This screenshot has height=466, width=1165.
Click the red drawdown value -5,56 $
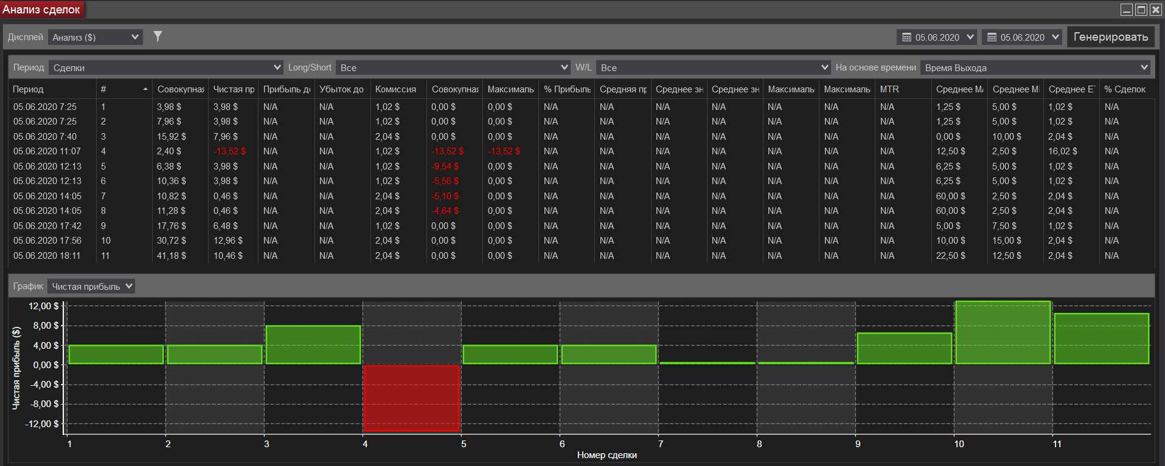click(x=445, y=181)
